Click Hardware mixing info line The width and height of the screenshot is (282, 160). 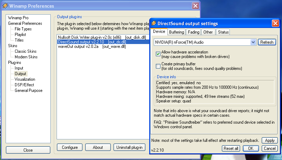(200, 96)
